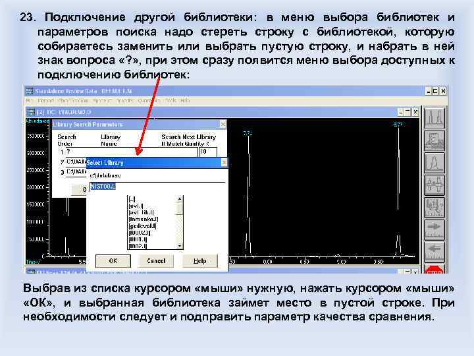Maximize the main Standalone Review Data window
474x356 pixels.
coord(435,91)
